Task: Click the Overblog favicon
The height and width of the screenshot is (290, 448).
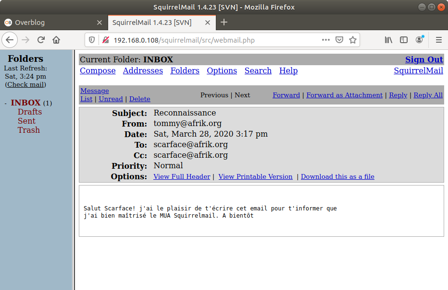Action: pyautogui.click(x=8, y=23)
